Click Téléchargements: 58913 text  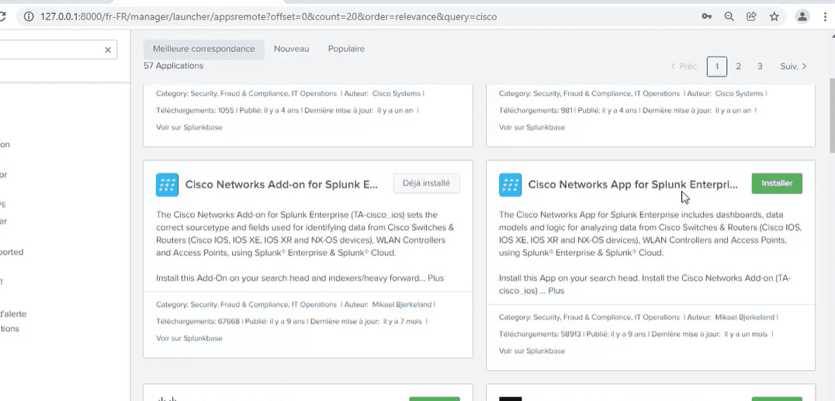coord(540,334)
